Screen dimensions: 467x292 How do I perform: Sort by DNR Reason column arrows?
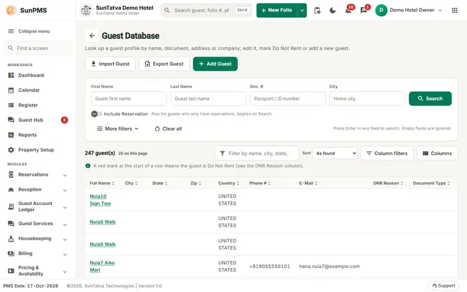click(x=401, y=183)
